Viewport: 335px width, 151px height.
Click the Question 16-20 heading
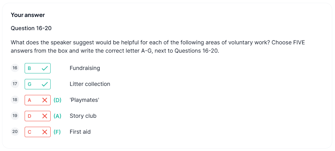pyautogui.click(x=31, y=28)
